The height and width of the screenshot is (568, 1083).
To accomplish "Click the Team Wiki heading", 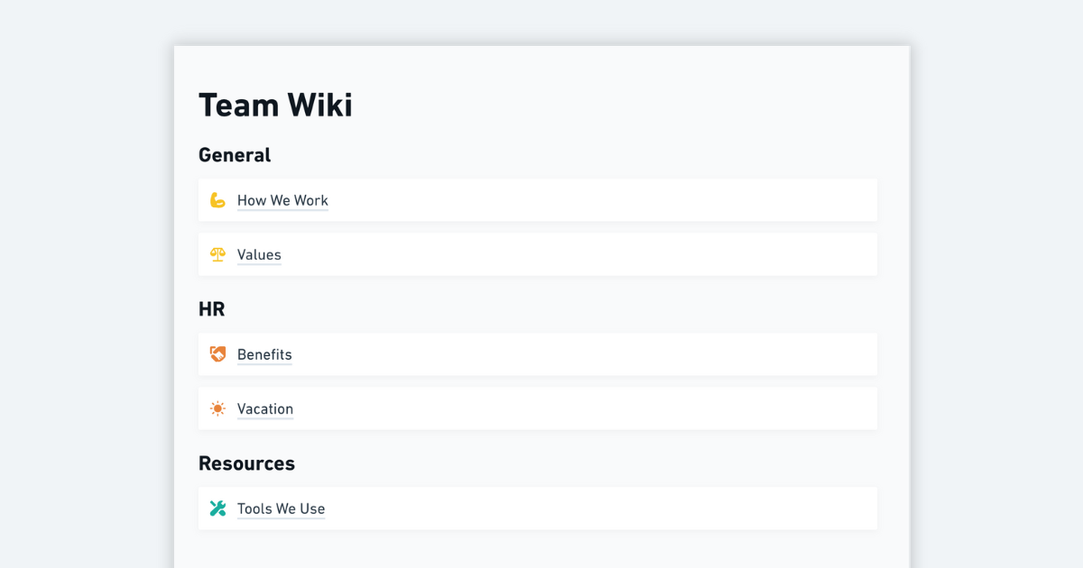I will tap(275, 105).
